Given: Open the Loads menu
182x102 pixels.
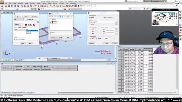Looking at the screenshot, I should (x=26, y=3).
